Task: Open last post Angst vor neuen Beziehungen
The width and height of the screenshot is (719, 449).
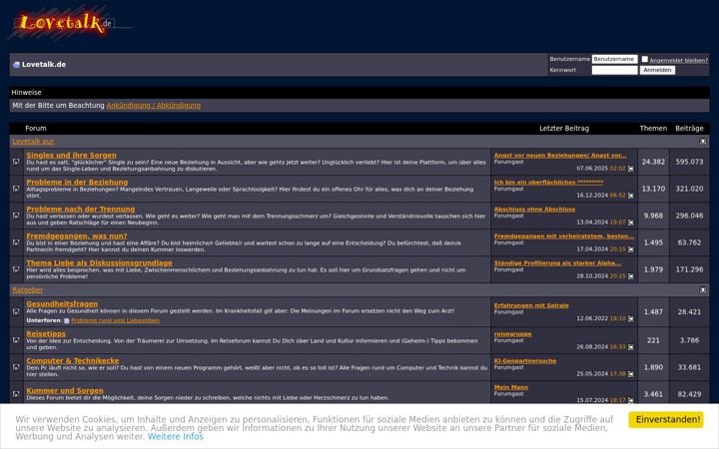Action: pos(560,156)
